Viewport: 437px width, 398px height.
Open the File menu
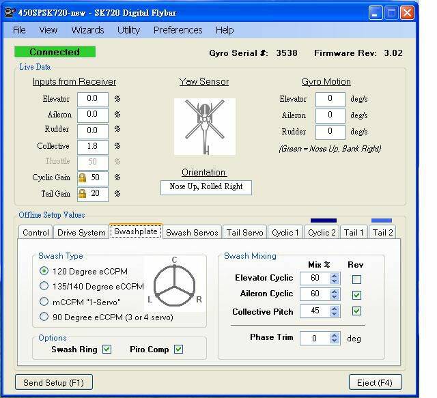[x=19, y=30]
